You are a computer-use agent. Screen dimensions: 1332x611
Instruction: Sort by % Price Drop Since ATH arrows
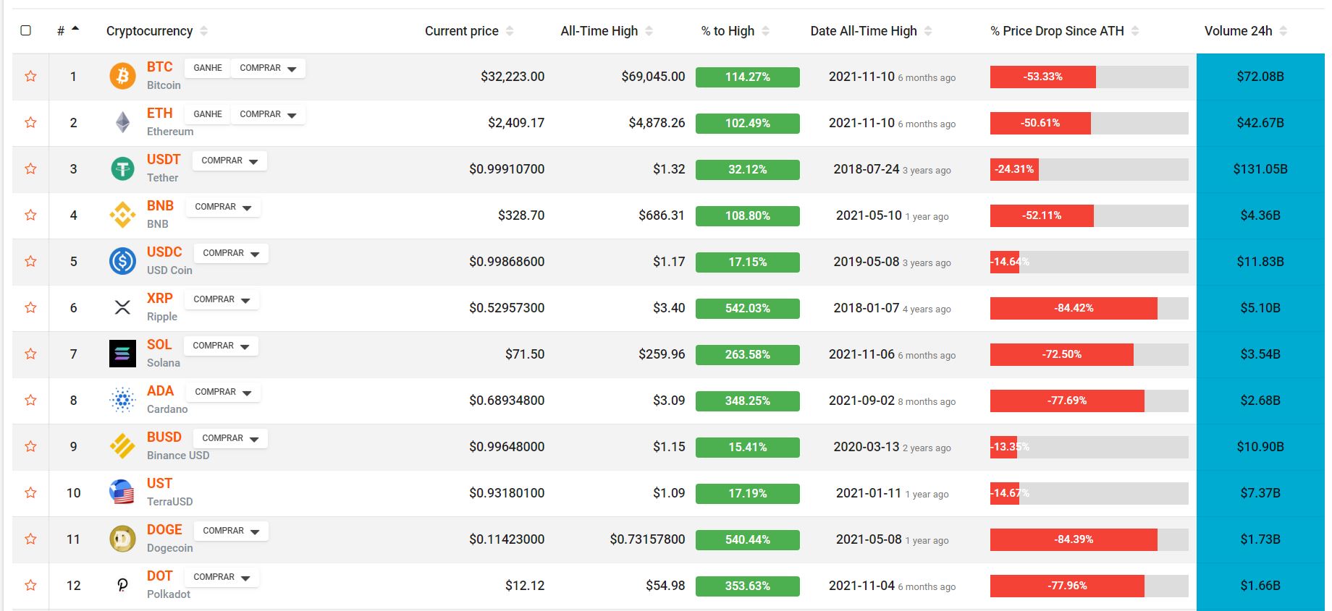click(1135, 31)
